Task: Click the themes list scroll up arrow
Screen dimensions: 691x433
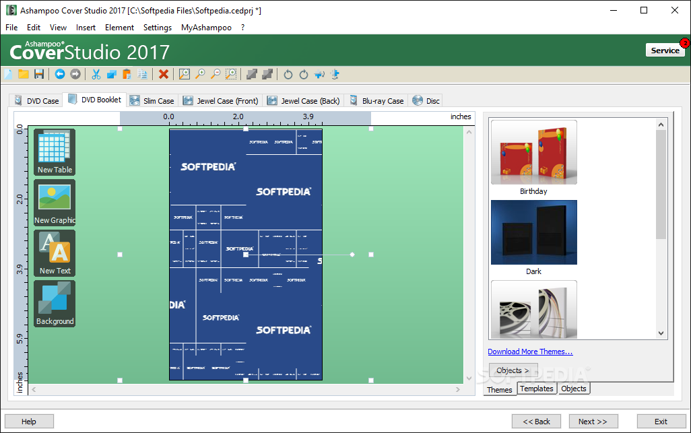Action: point(661,125)
